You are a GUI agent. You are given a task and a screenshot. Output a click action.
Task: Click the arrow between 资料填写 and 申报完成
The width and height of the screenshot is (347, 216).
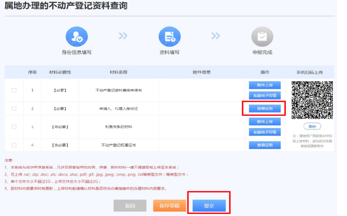(x=215, y=37)
